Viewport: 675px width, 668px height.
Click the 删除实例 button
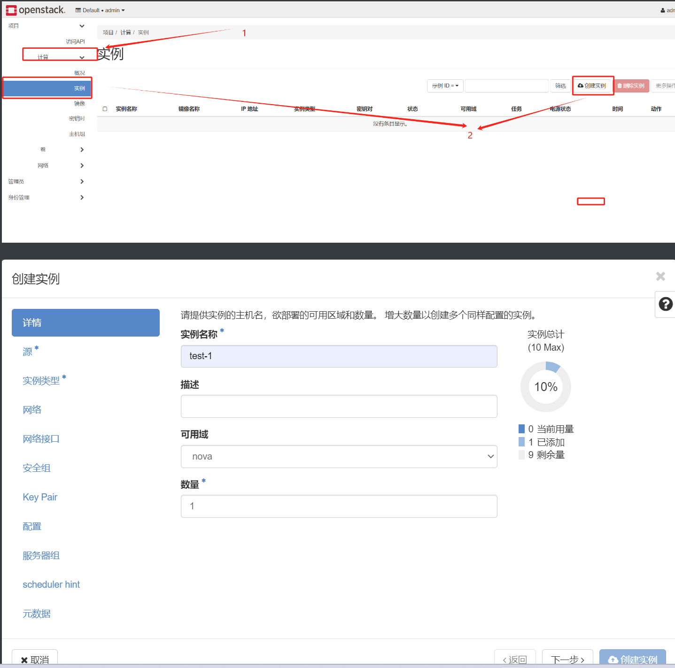(x=631, y=85)
